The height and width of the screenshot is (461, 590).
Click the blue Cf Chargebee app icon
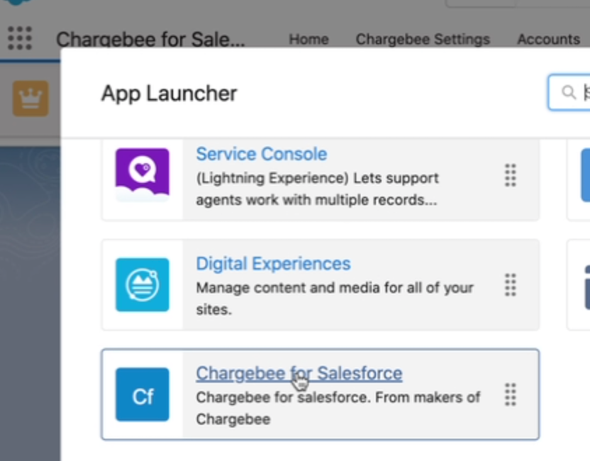click(x=143, y=394)
